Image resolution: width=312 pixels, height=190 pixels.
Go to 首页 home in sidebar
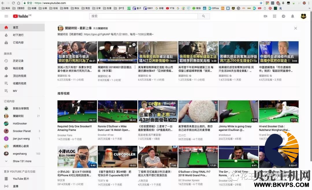pyautogui.click(x=22, y=27)
